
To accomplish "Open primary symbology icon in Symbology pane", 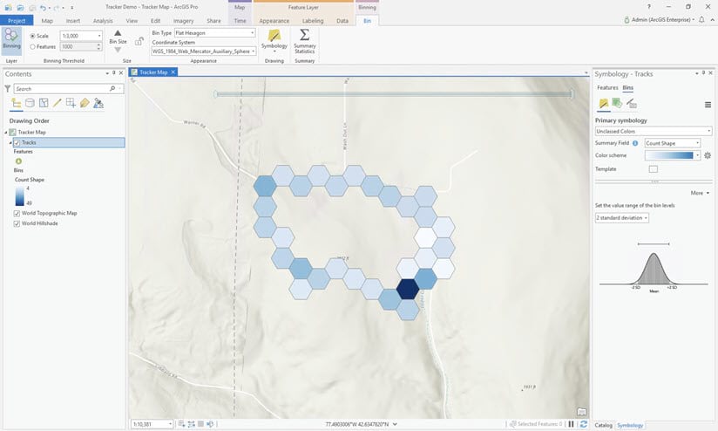I will 604,104.
